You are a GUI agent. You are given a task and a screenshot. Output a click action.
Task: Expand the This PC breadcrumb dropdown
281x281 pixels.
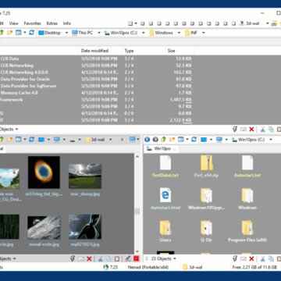[x=99, y=33]
